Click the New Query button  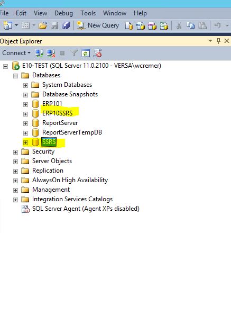coord(98,25)
